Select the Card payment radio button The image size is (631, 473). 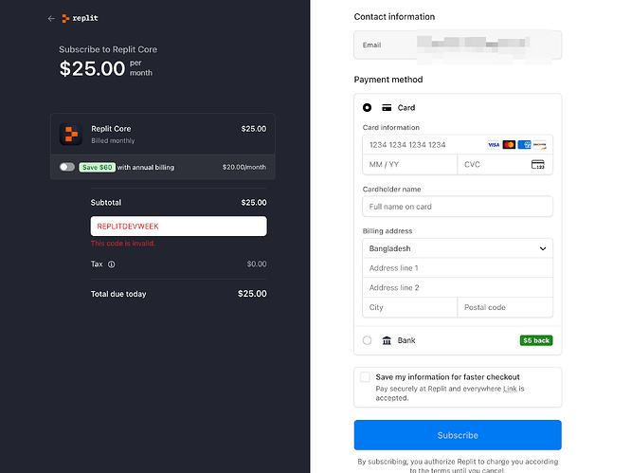pyautogui.click(x=367, y=108)
